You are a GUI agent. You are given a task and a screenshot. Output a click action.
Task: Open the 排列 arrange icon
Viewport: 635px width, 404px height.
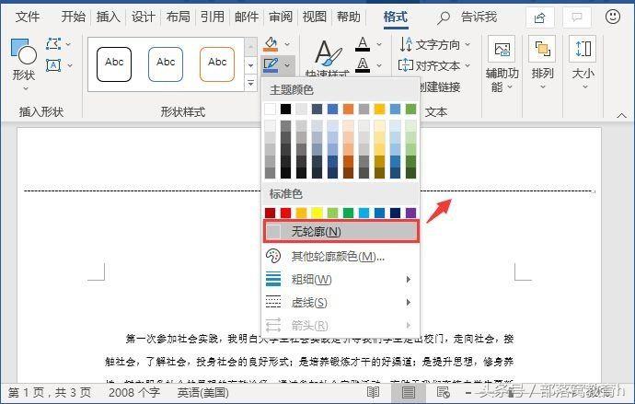click(542, 49)
